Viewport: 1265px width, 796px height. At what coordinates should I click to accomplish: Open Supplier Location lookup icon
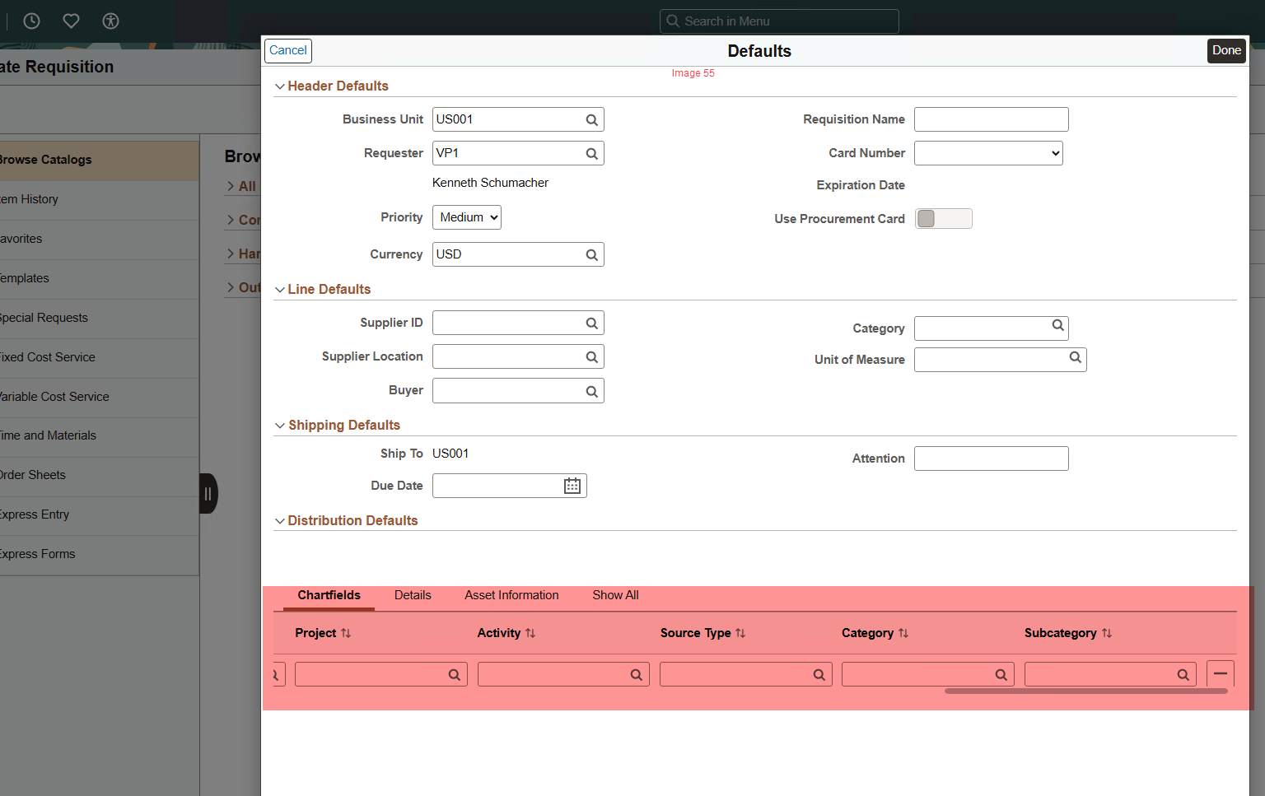pos(591,357)
